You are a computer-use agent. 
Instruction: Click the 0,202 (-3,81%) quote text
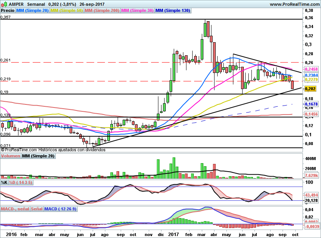tap(62, 4)
